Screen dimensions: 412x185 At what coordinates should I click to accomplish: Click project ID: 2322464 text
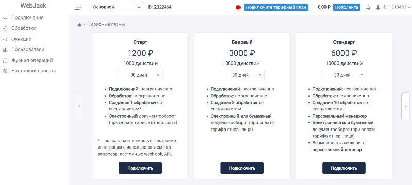(x=160, y=7)
